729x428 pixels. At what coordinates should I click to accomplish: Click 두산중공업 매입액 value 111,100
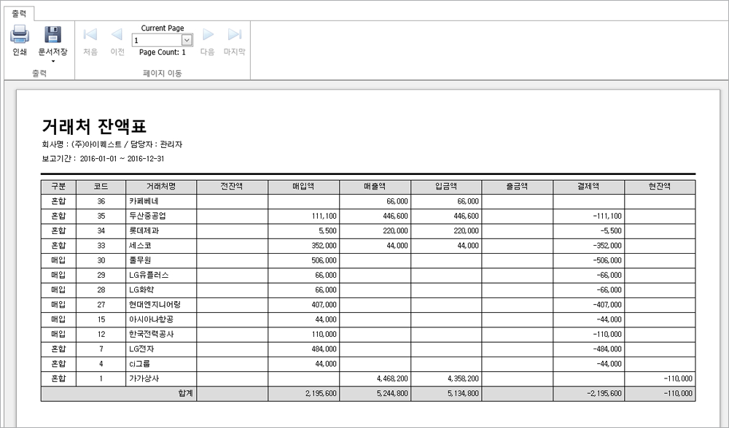324,217
